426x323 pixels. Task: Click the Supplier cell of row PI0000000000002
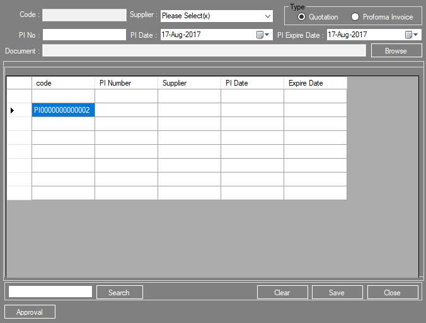(189, 110)
